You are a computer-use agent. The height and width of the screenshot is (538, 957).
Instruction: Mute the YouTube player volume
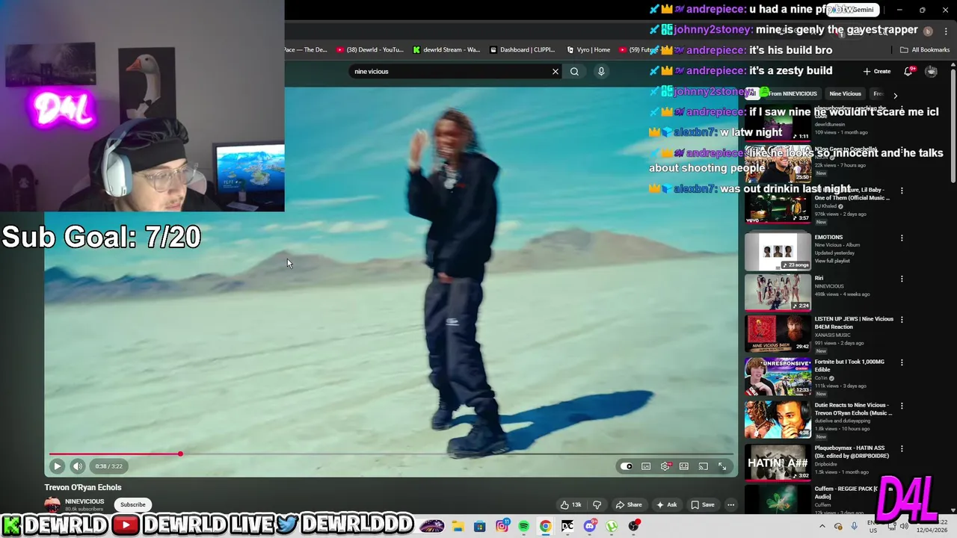point(78,466)
